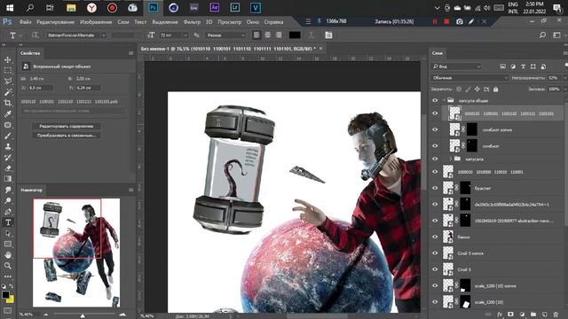This screenshot has width=568, height=319.
Task: Open the "Файл" menu
Action: (25, 22)
